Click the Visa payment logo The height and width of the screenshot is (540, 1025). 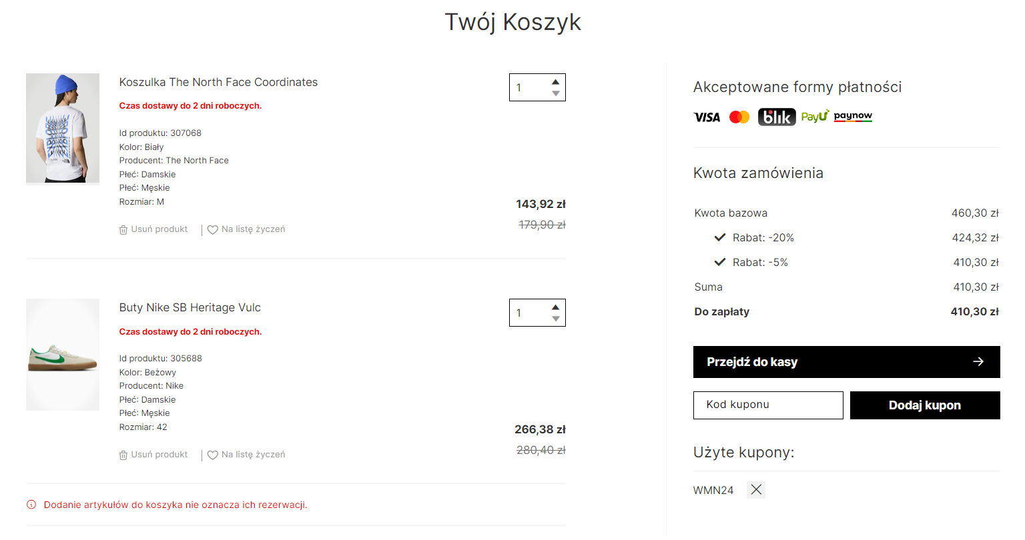click(707, 117)
